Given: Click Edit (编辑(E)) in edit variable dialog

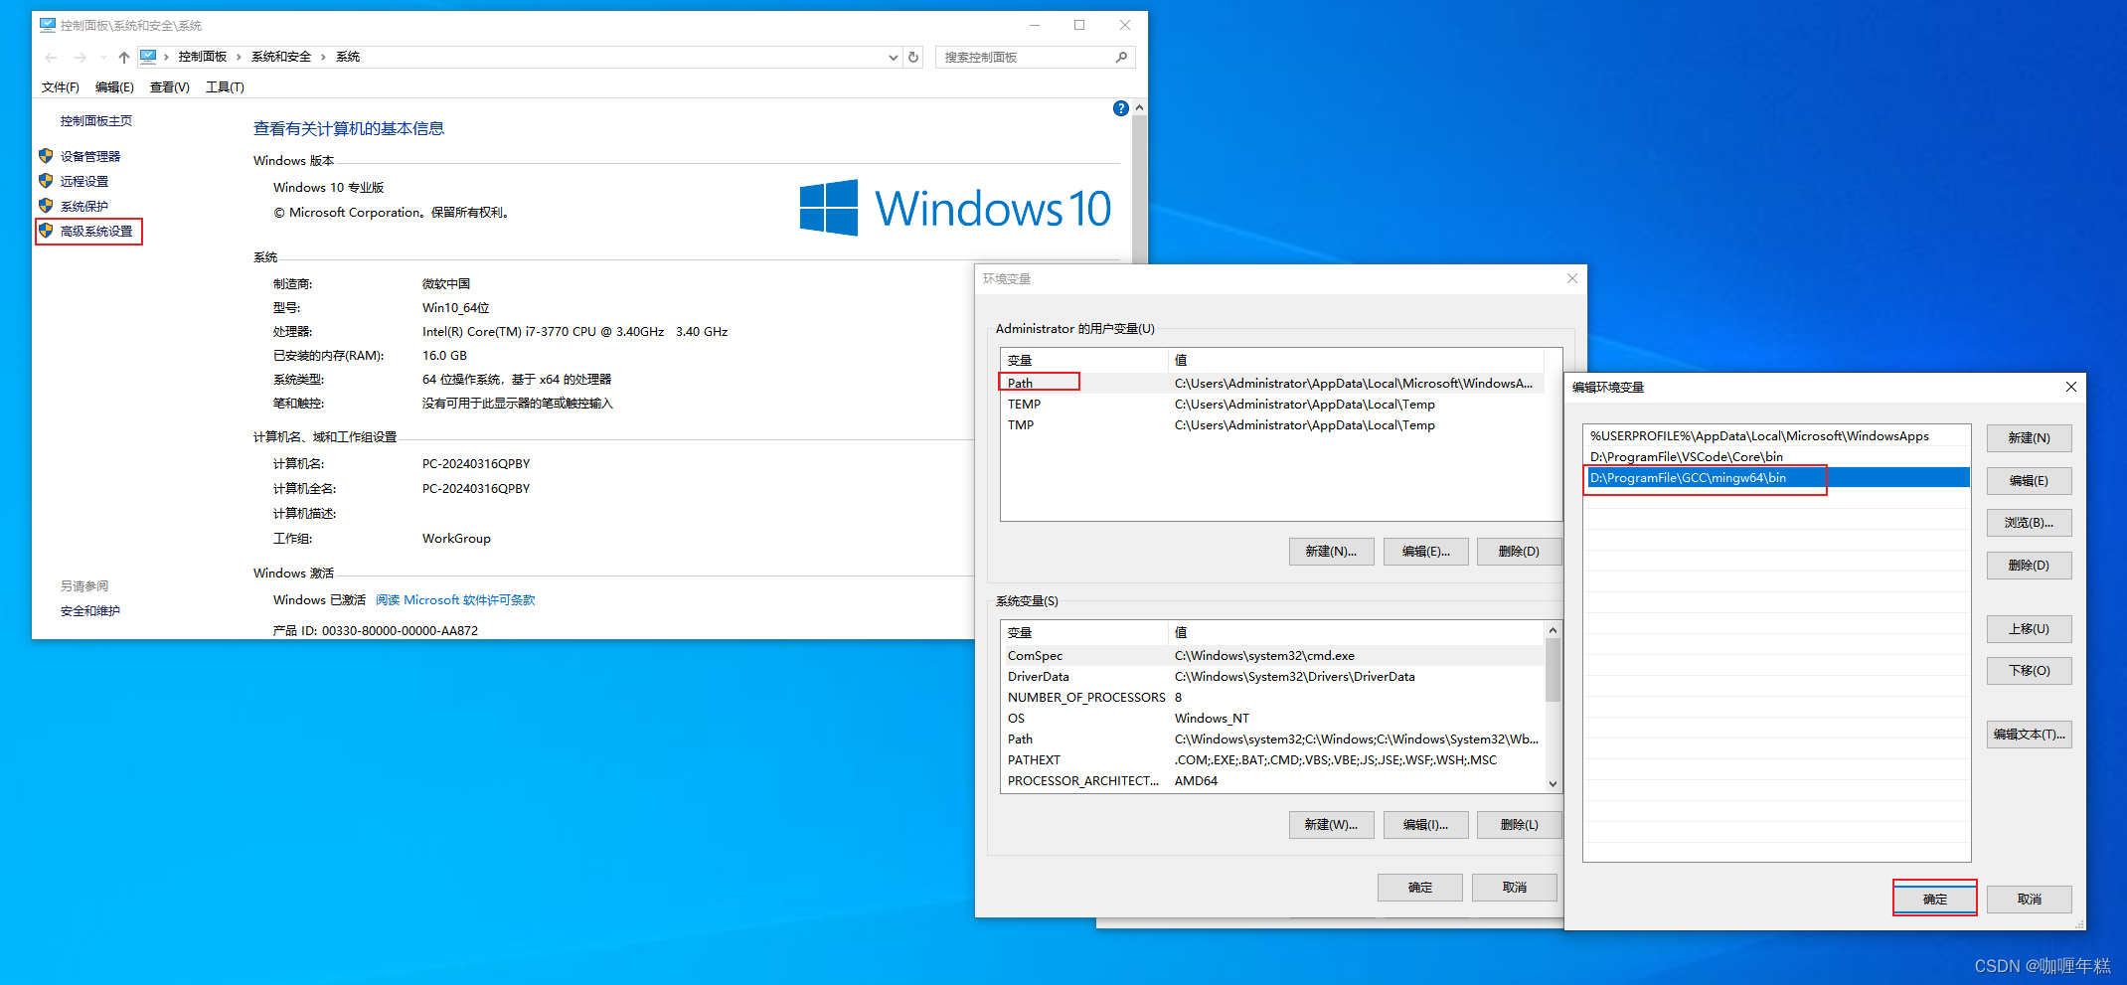Looking at the screenshot, I should click(x=2030, y=481).
